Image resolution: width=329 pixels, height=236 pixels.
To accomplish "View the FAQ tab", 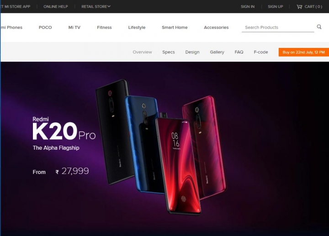I will (x=239, y=52).
